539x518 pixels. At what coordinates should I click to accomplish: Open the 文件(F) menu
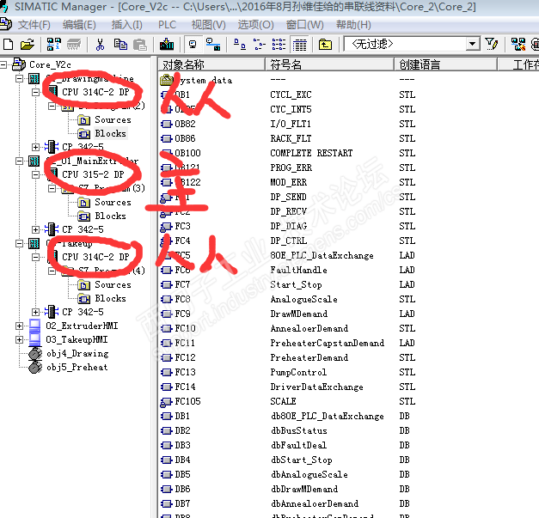34,25
